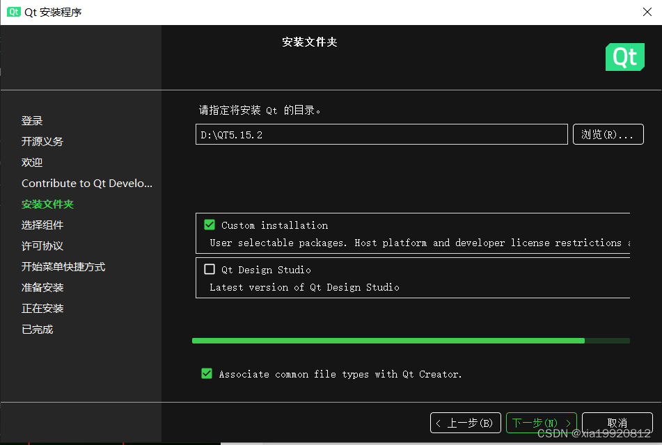
Task: Click the 准备安装 step label
Action: point(42,288)
